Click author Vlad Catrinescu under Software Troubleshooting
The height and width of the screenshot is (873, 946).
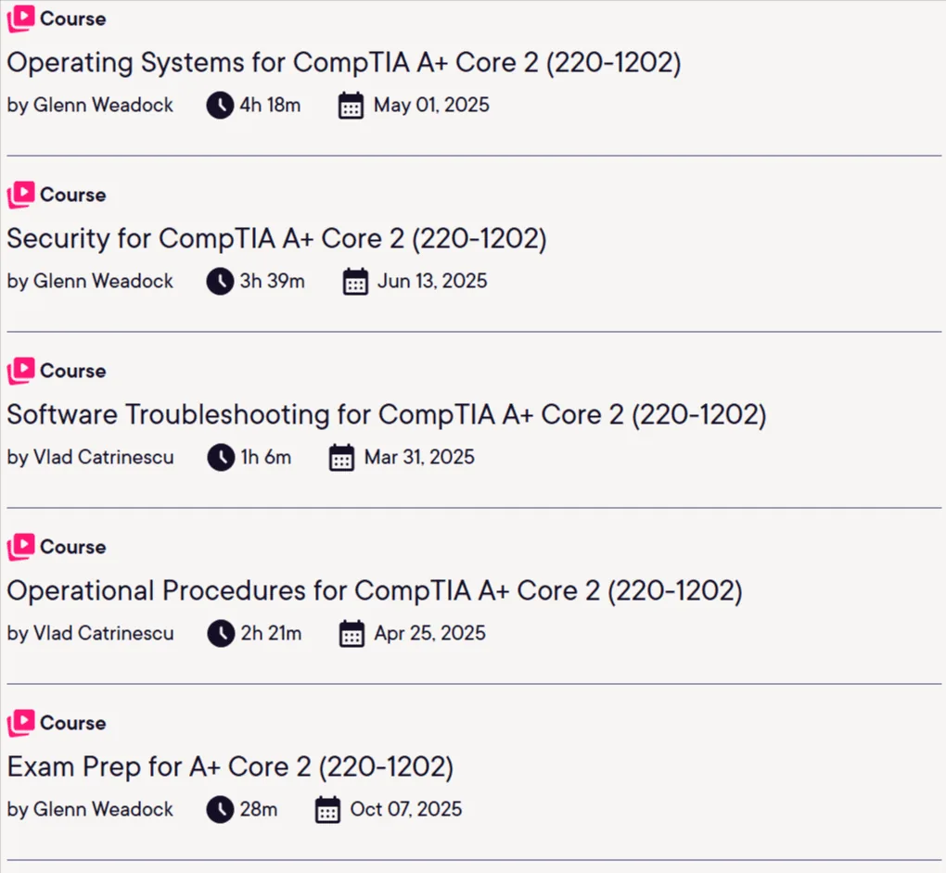(103, 457)
